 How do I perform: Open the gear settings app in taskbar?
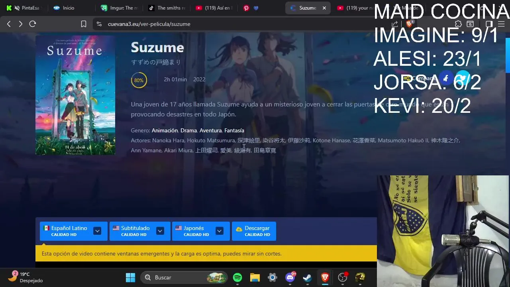pos(273,277)
